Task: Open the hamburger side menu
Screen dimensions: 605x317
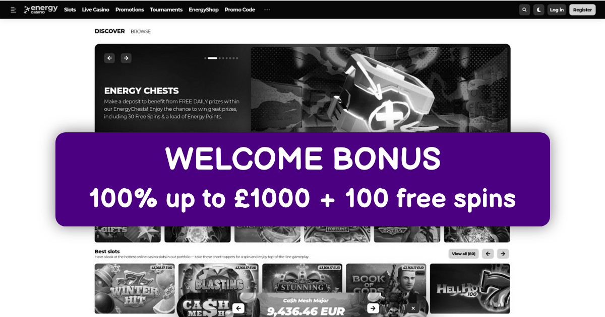Action: click(14, 10)
